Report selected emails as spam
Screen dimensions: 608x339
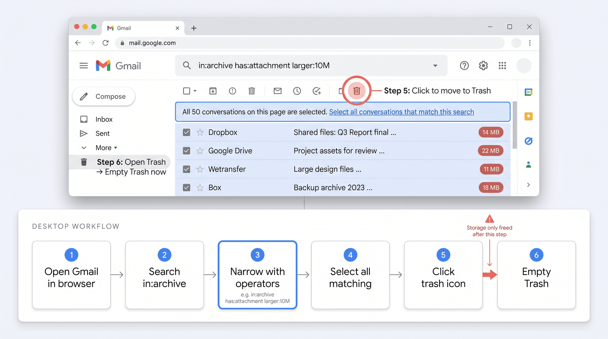pos(232,91)
